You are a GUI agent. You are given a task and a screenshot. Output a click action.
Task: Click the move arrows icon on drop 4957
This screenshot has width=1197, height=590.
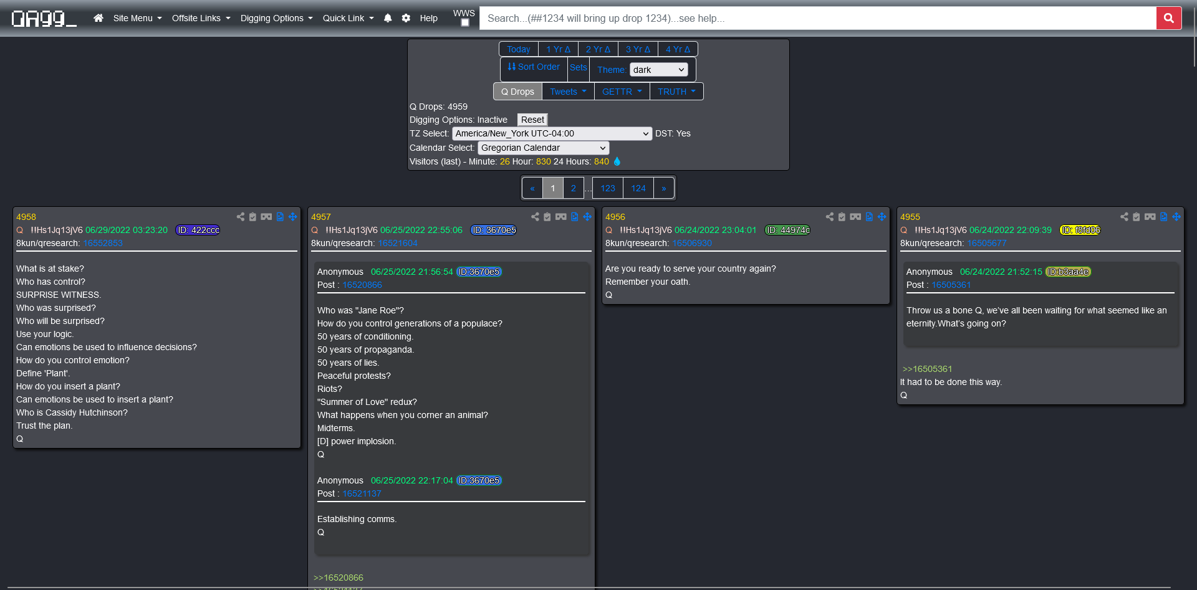(587, 217)
